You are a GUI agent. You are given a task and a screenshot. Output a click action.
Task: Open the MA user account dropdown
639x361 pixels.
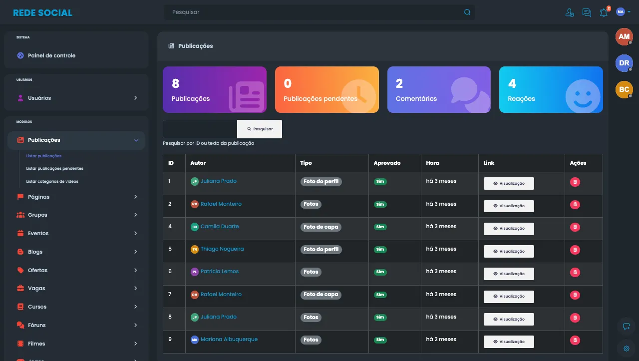pos(623,12)
